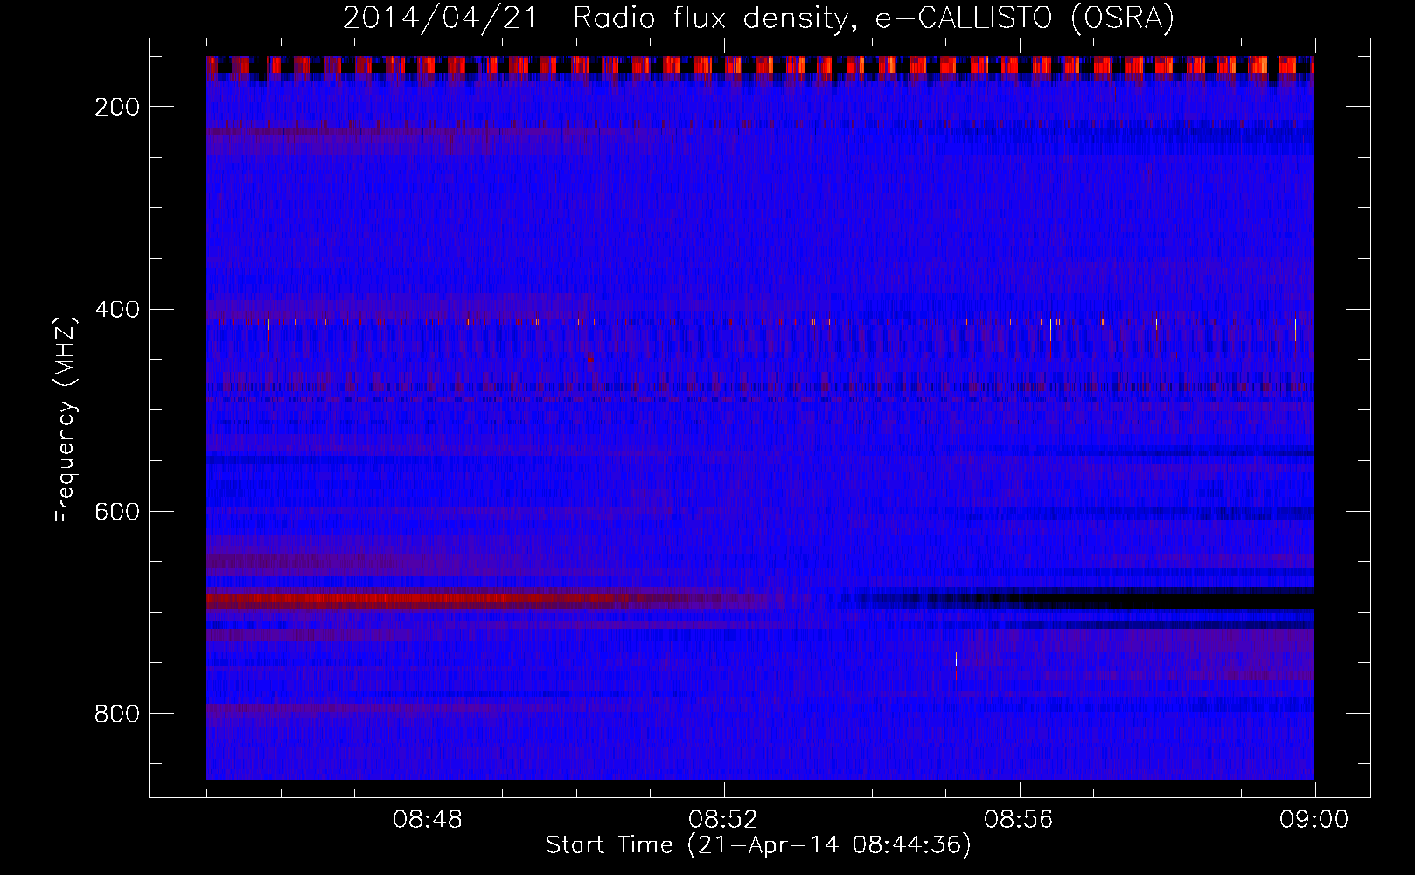1415x875 pixels.
Task: Click the dark black band right of 08:54 near 690 MHz
Action: (x=1084, y=600)
